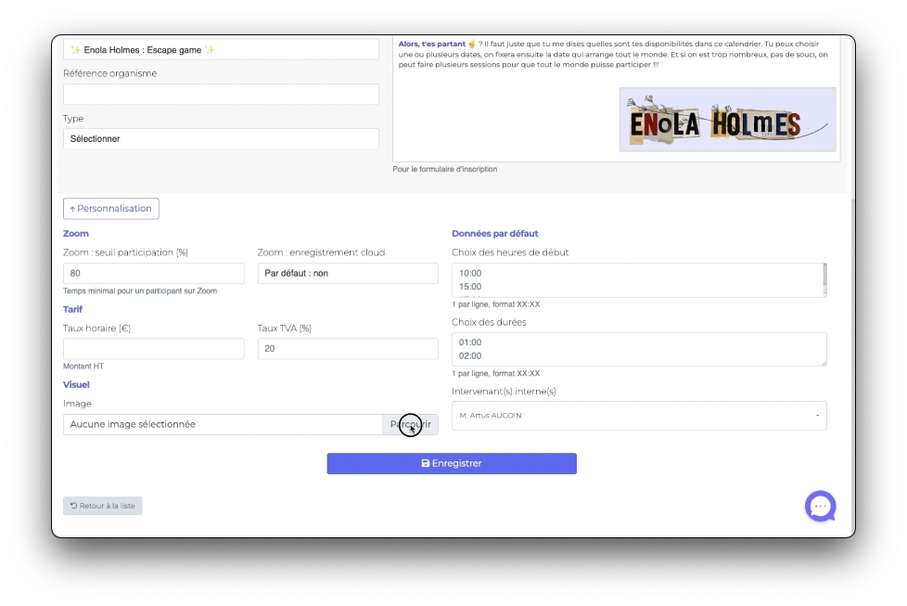Click Retour à la liste button

[x=103, y=506]
